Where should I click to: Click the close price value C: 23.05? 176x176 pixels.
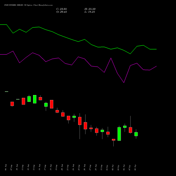62,9
